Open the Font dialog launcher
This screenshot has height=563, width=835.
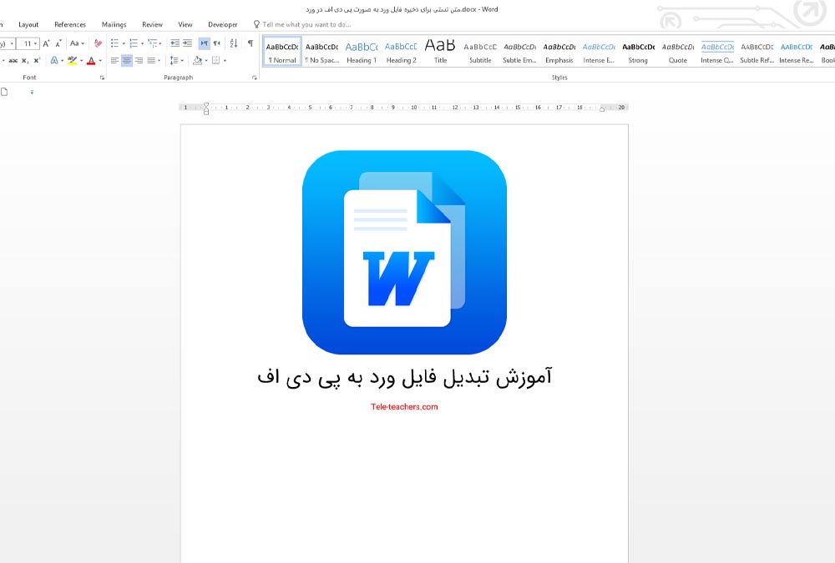(102, 78)
